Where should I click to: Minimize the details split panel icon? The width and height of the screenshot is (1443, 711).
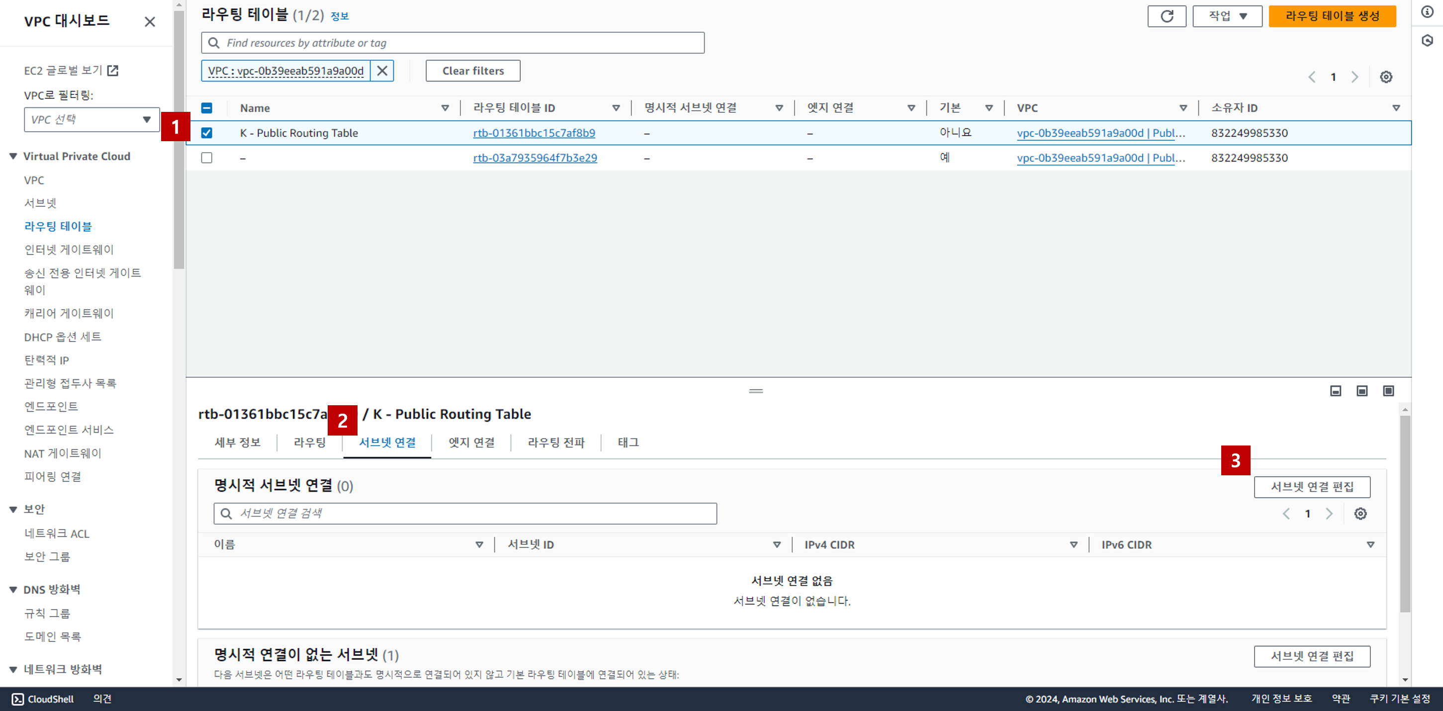pos(1336,390)
